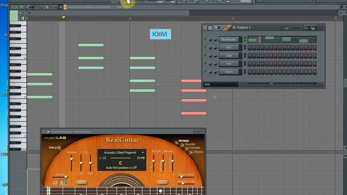Screen dimensions: 347x195
Task: Adjust the EQ High slider
Action: point(91,163)
